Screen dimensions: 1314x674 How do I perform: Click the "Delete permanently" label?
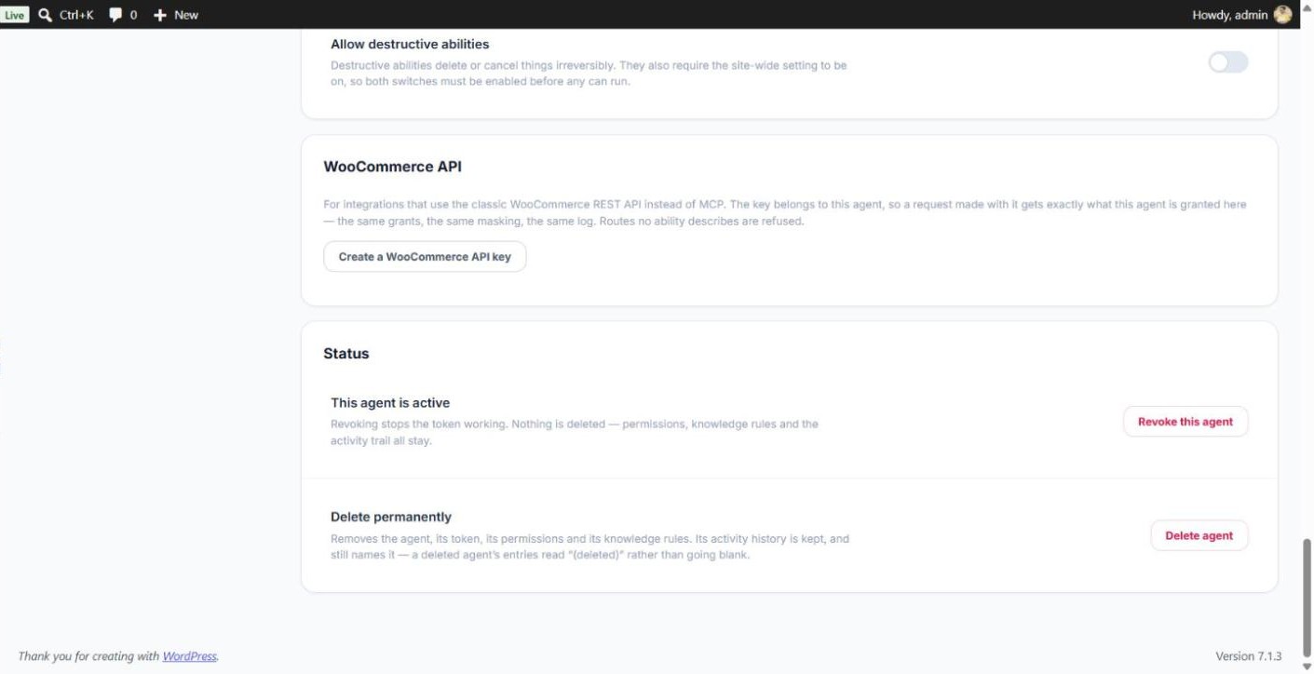[391, 517]
